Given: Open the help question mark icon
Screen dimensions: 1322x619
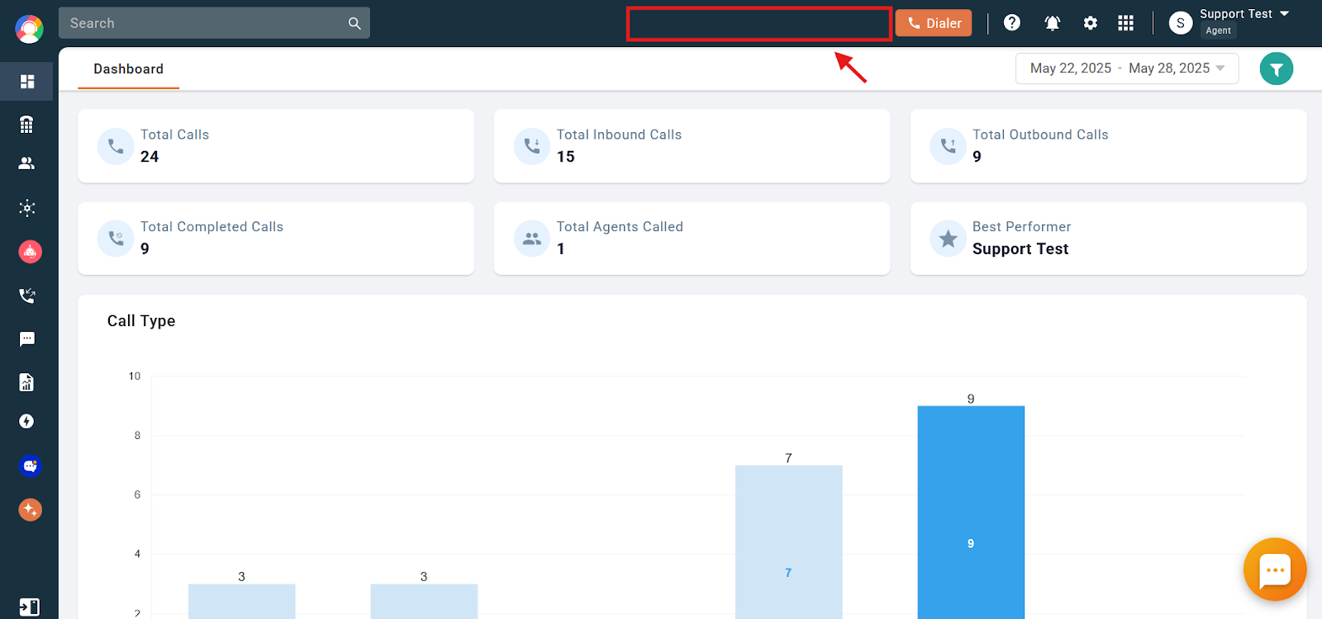Looking at the screenshot, I should 1012,23.
